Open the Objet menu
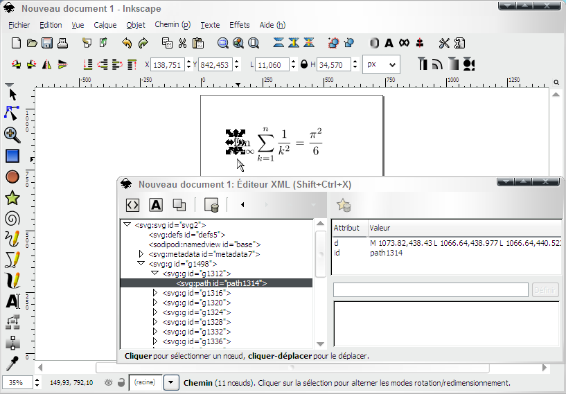The width and height of the screenshot is (566, 394). [x=136, y=25]
